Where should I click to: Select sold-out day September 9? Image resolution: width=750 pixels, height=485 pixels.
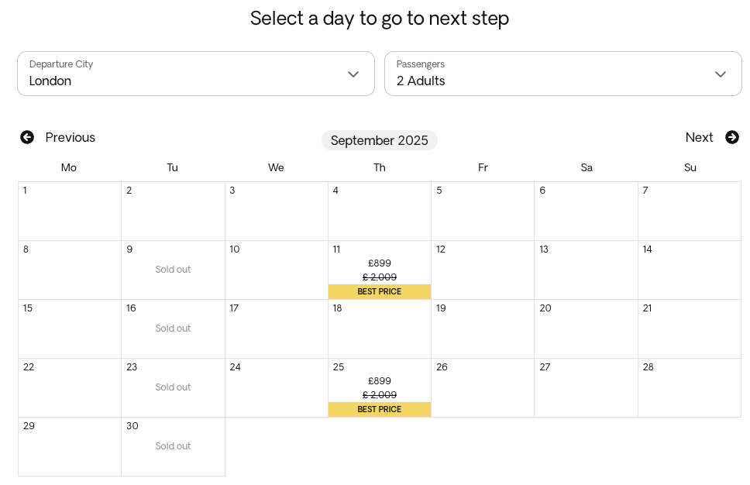[x=173, y=270]
